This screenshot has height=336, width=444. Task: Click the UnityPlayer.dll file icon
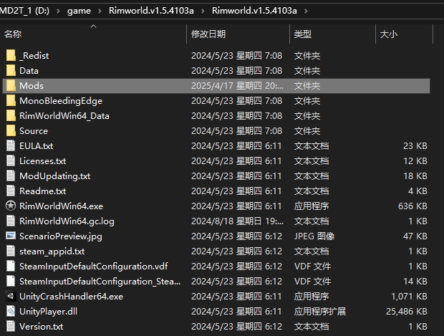point(11,311)
